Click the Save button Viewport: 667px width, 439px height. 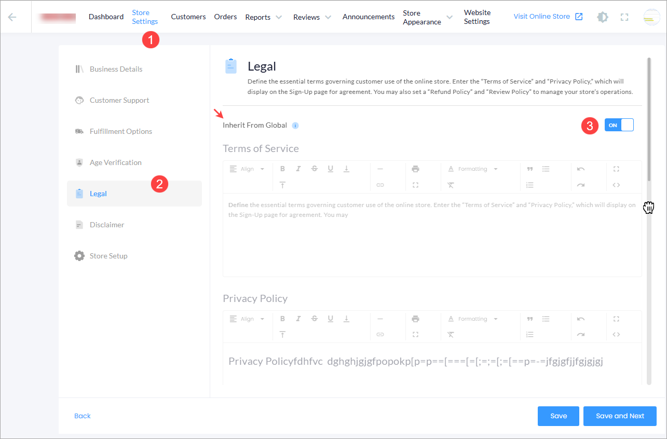pyautogui.click(x=559, y=416)
